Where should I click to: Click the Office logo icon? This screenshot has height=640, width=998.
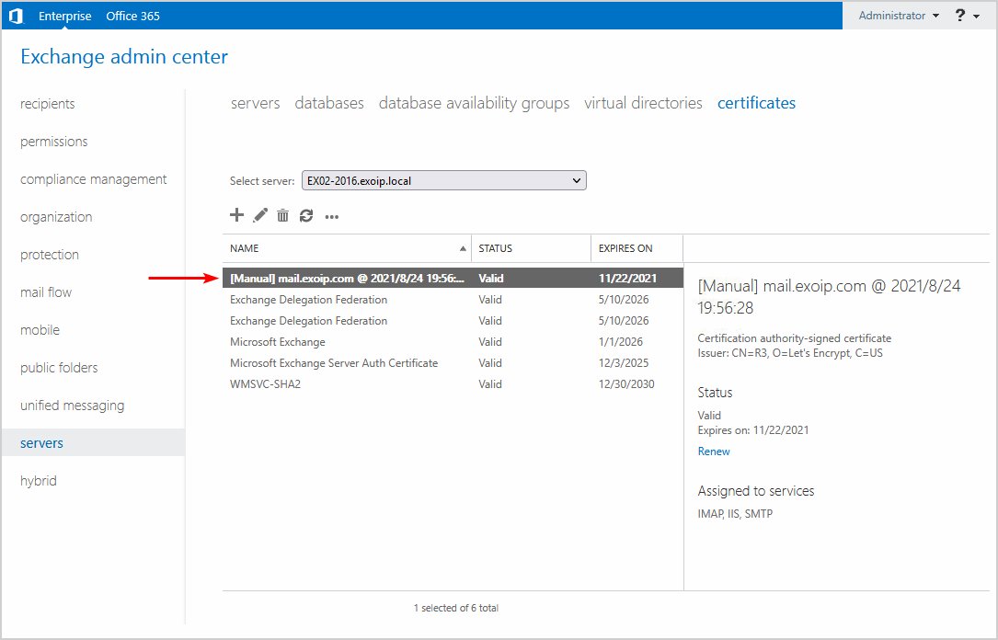click(16, 16)
